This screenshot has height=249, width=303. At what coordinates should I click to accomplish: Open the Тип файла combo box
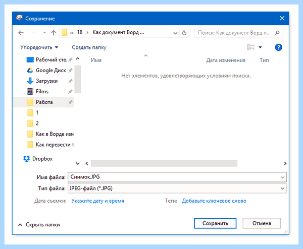coord(177,188)
